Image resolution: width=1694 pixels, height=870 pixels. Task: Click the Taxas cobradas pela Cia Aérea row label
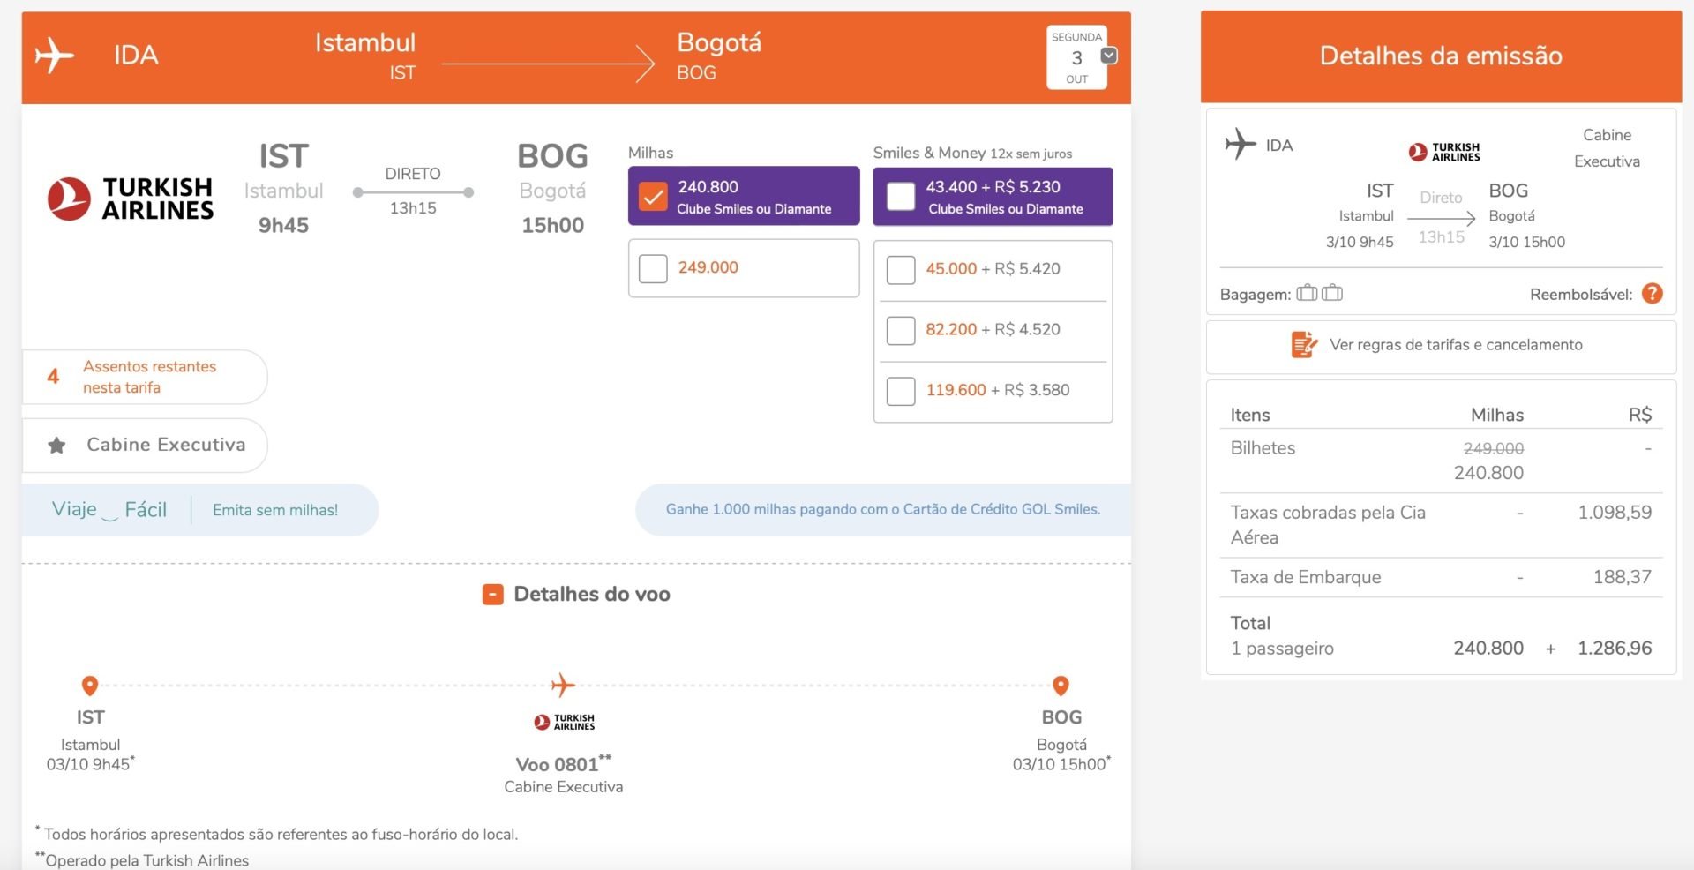pos(1328,525)
